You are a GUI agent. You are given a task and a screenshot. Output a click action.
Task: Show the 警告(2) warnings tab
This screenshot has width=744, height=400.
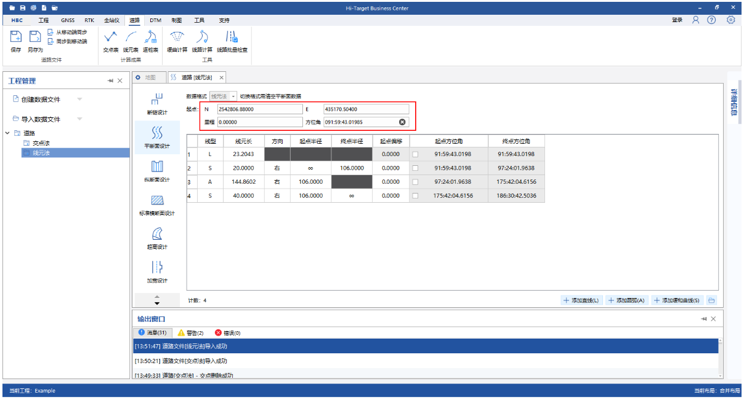(x=190, y=332)
